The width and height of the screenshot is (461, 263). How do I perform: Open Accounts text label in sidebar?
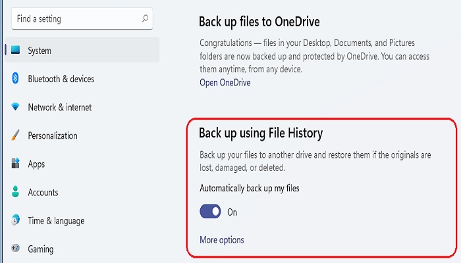[43, 193]
